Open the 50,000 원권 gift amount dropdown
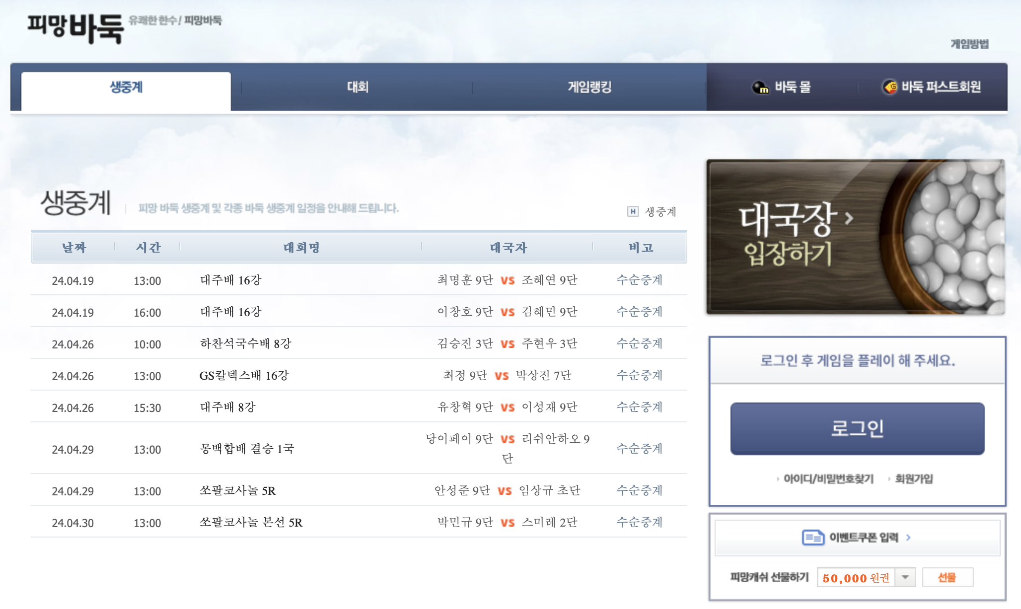 coord(905,577)
